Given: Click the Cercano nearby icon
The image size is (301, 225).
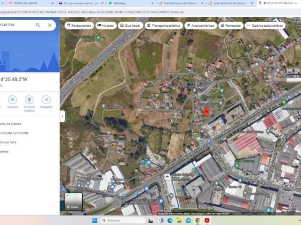Looking at the screenshot, I should coord(13,99).
